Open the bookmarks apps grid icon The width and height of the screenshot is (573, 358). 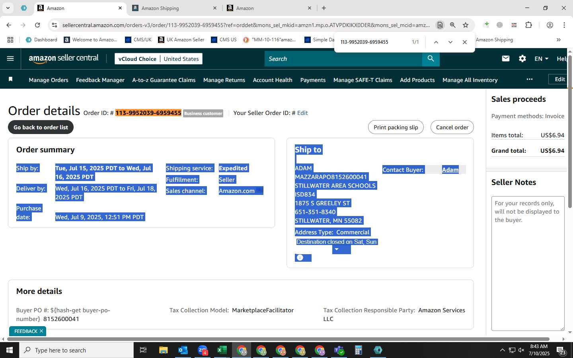pos(10,40)
